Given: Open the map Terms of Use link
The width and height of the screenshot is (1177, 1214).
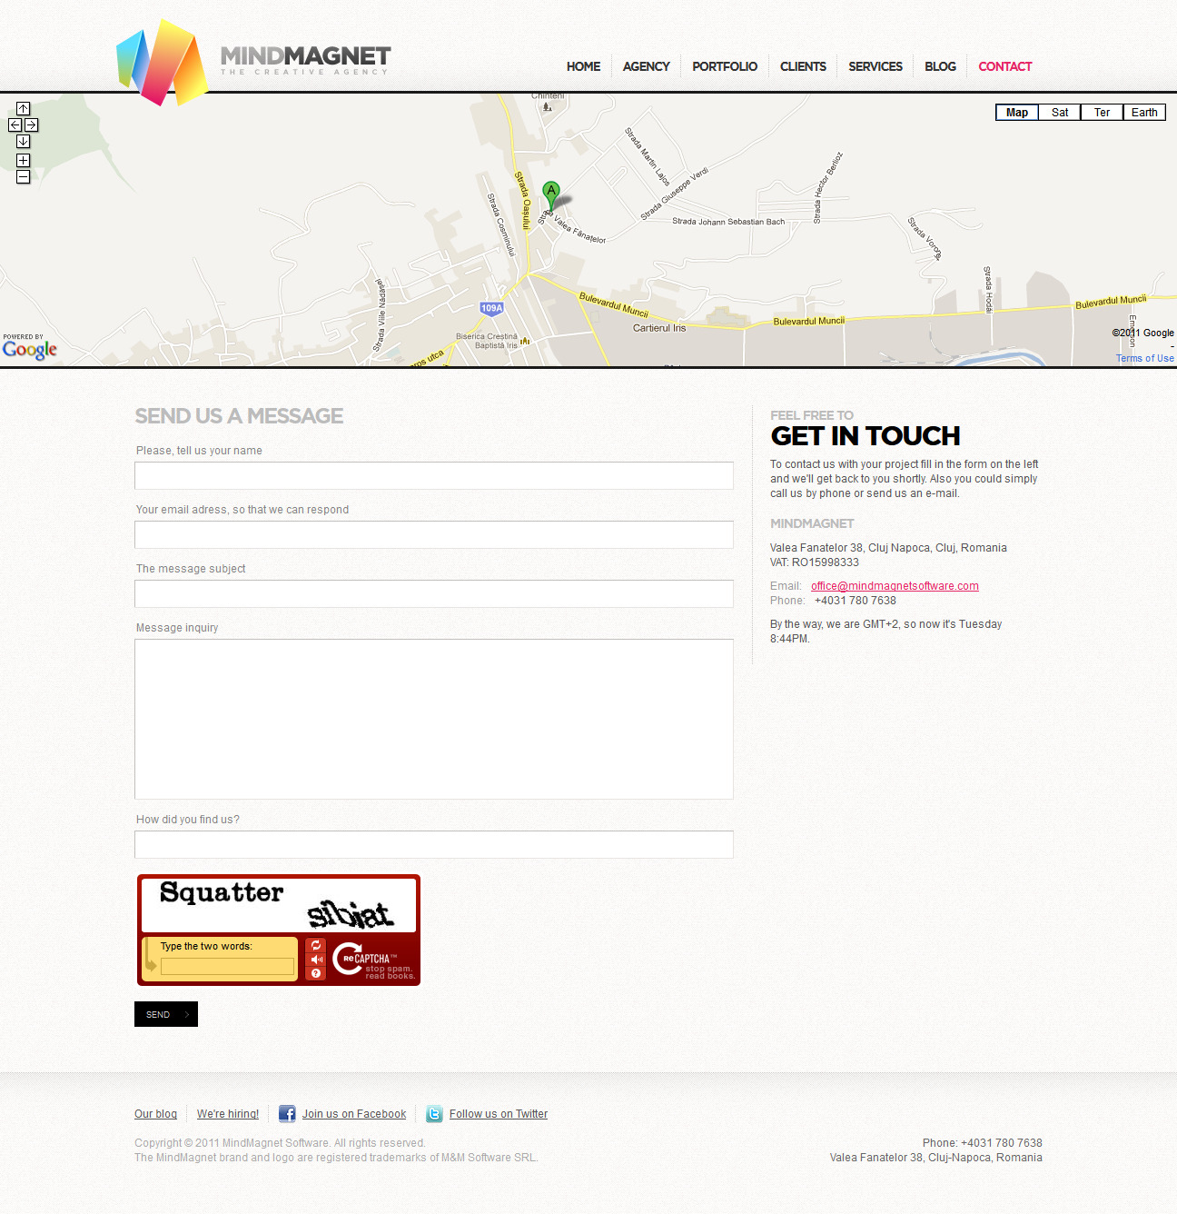Looking at the screenshot, I should click(1145, 358).
